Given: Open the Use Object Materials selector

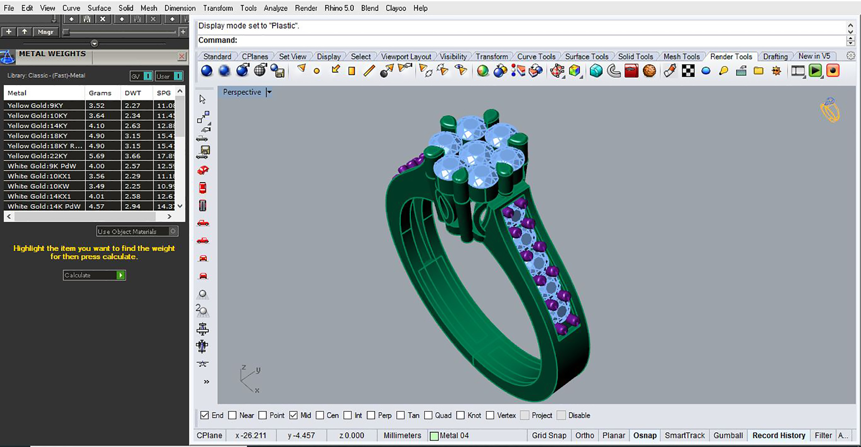Looking at the screenshot, I should pyautogui.click(x=173, y=231).
